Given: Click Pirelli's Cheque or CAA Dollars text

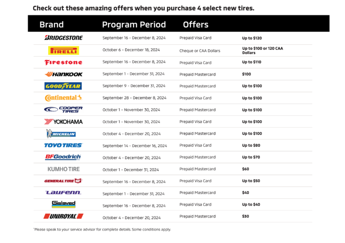Looking at the screenshot, I should pyautogui.click(x=200, y=51).
